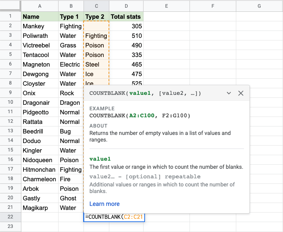Close the COUNTBLANK help popup
Screen dimensions: 283x232
point(241,93)
